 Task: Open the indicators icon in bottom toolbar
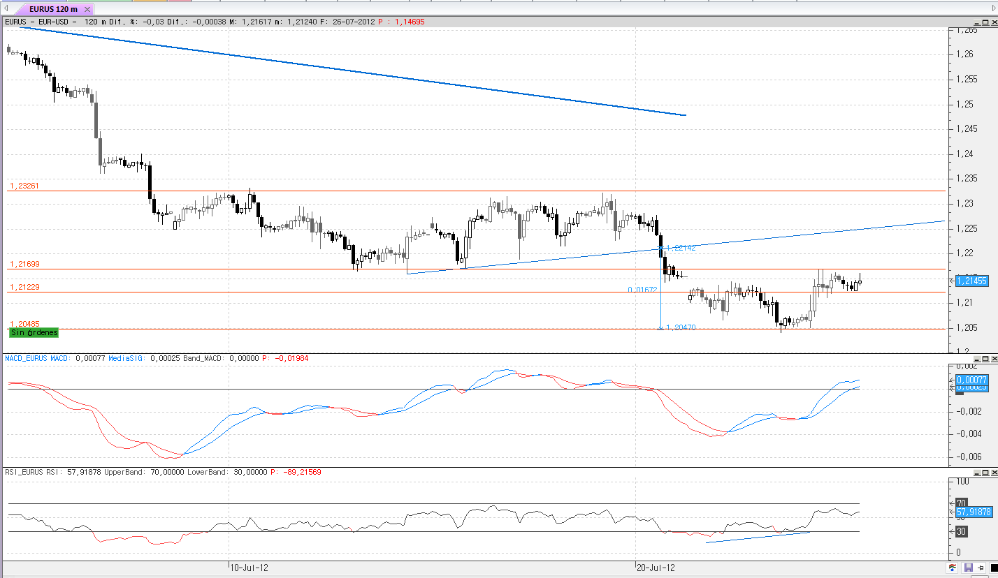pos(952,568)
